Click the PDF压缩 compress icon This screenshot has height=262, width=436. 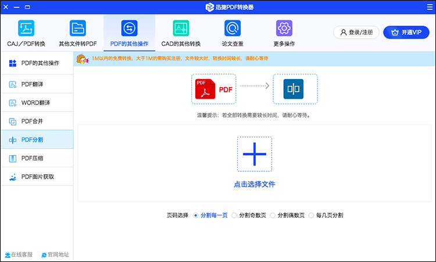point(13,159)
